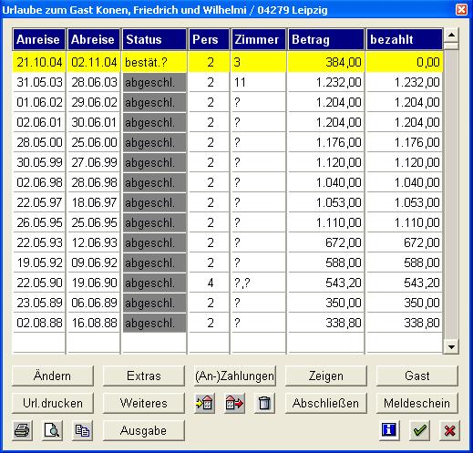Click the Meldeschein button

[416, 403]
